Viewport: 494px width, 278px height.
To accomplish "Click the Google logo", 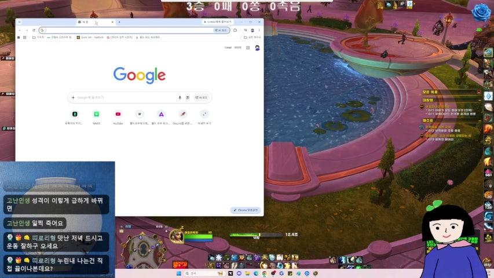I will pos(139,75).
